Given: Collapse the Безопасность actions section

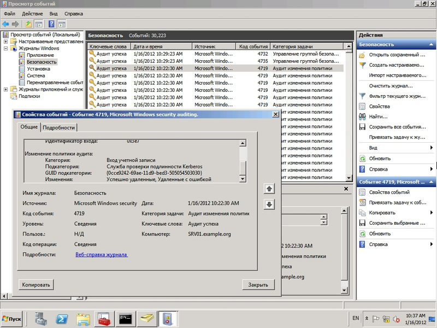Looking at the screenshot, I should click(431, 45).
